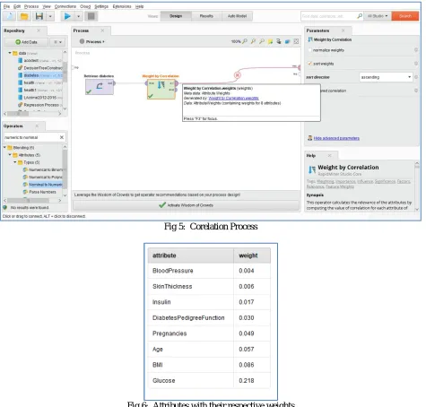Click the fit-to-screen icon in process toolbar

point(296,41)
